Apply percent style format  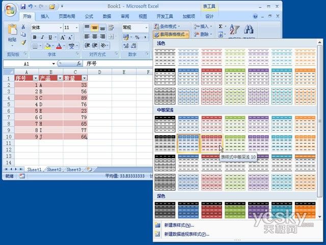tap(137, 37)
